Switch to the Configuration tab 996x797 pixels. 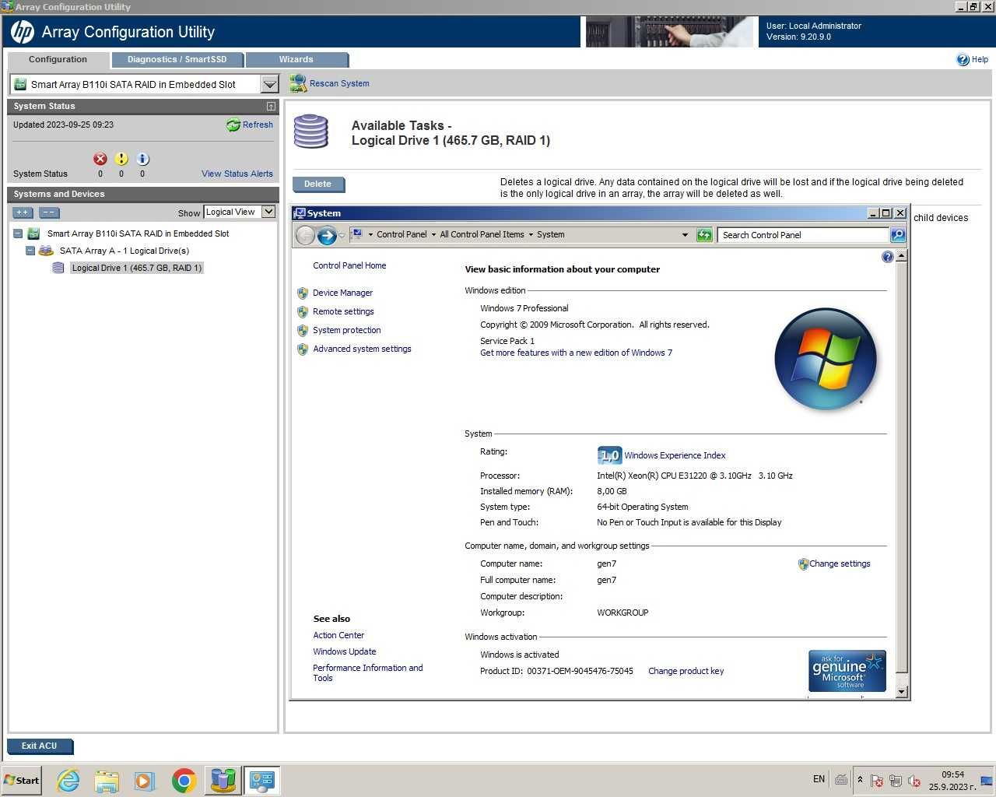[x=58, y=59]
